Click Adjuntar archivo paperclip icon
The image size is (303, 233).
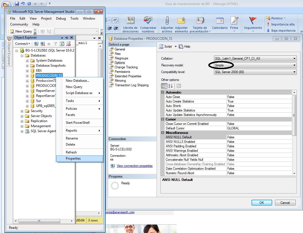[167, 25]
